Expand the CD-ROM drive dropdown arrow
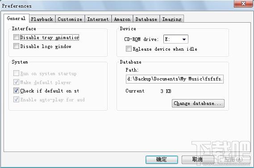 (x=184, y=39)
